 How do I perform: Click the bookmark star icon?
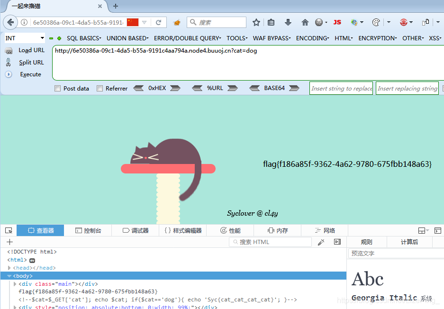(256, 22)
